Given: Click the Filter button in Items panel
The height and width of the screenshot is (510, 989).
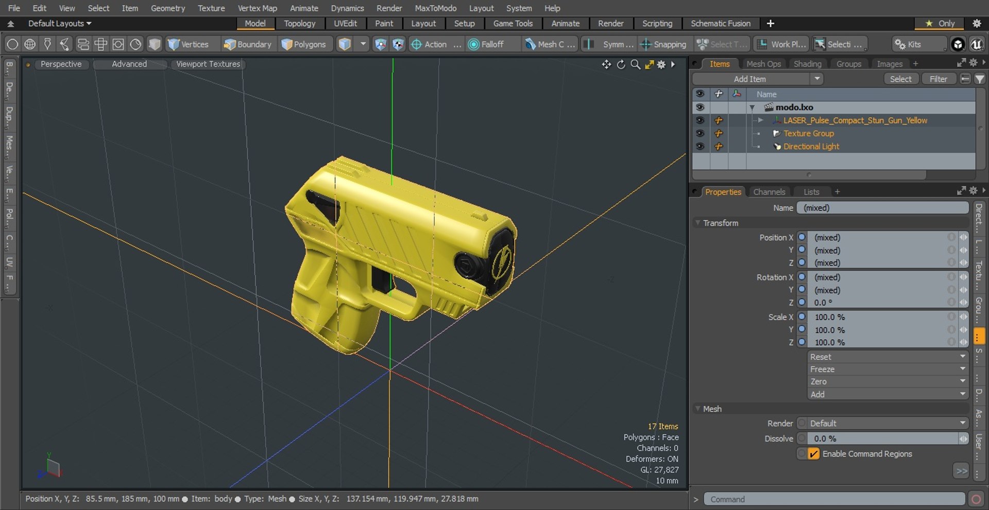Looking at the screenshot, I should [939, 79].
